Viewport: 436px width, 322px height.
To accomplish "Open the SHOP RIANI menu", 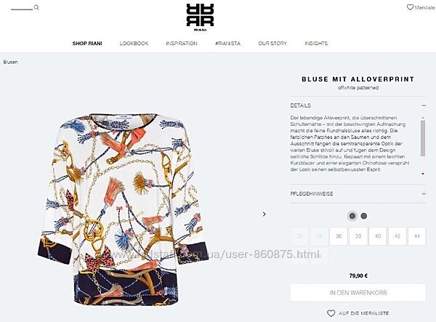I will click(87, 44).
